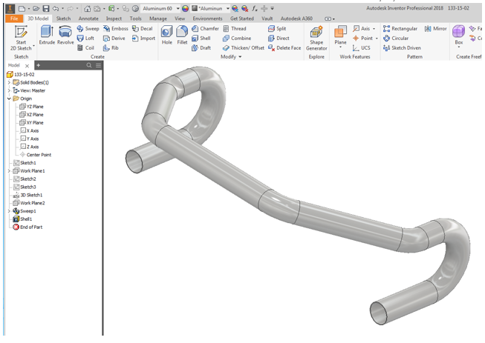Select the Draft tool
Image resolution: width=485 pixels, height=343 pixels.
coord(201,48)
